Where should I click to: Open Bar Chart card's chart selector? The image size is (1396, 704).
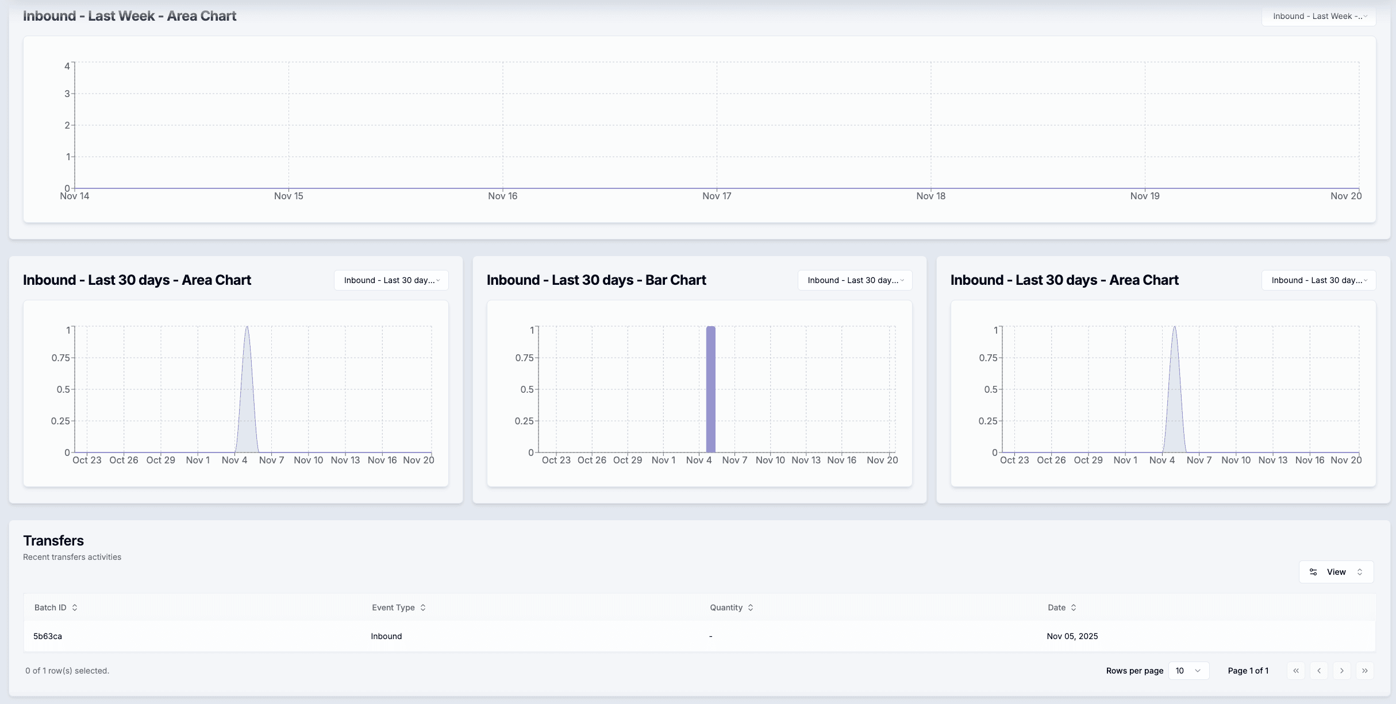click(x=855, y=280)
